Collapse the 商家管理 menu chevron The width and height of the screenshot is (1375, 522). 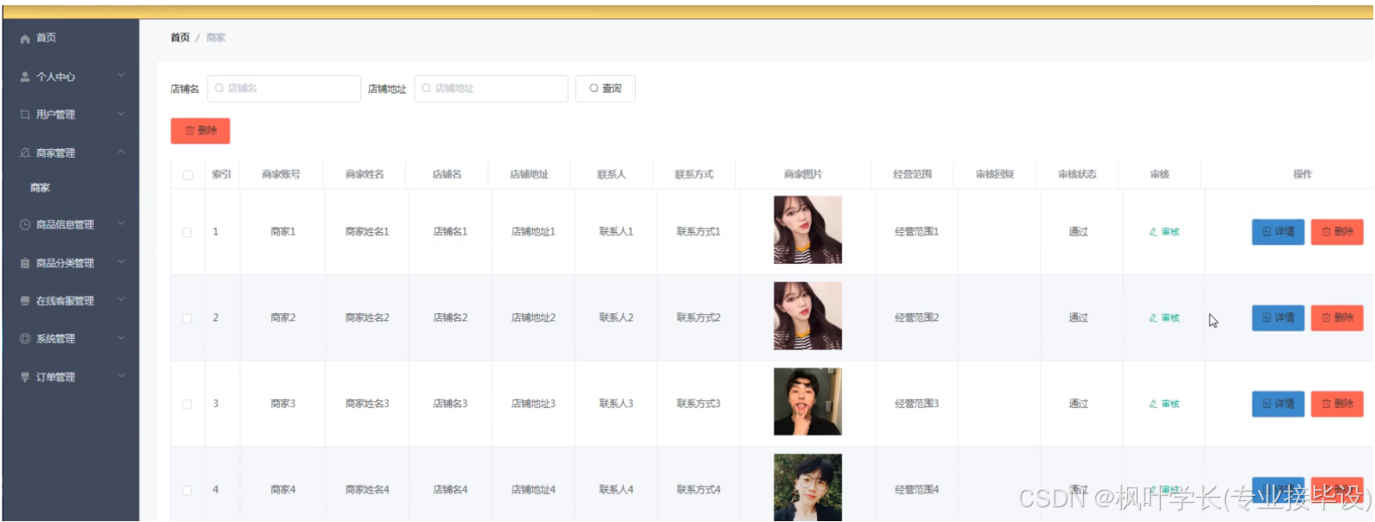click(121, 152)
